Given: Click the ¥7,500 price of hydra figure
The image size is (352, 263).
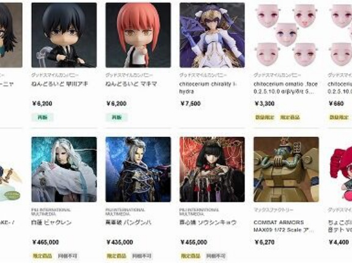Looking at the screenshot, I should (191, 103).
